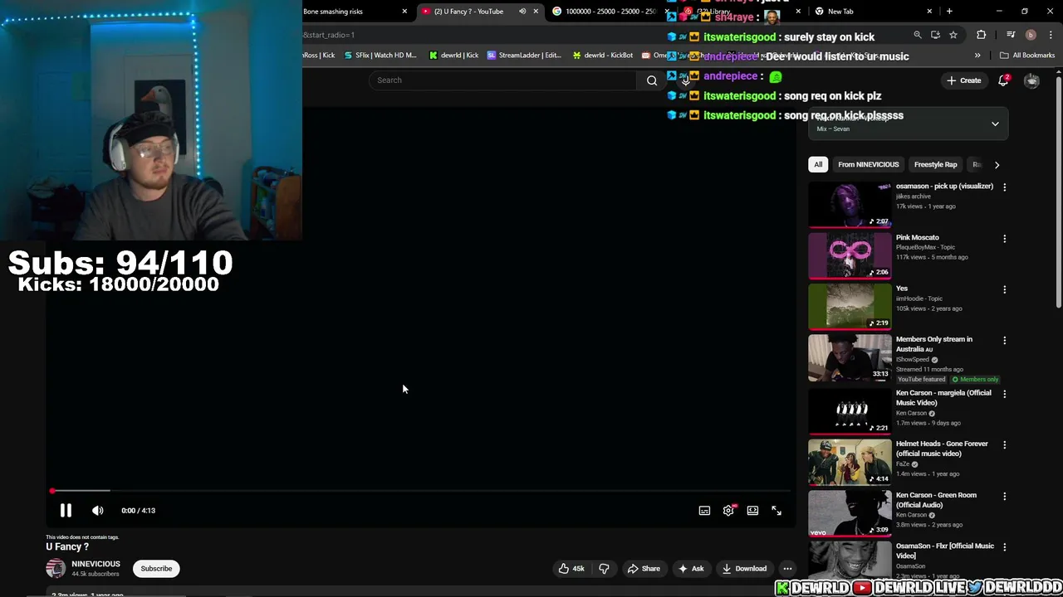Open the Pink Moscato video thumbnail
1063x597 pixels.
[850, 255]
